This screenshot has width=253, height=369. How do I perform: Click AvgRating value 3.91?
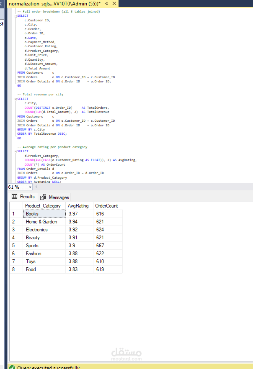(x=80, y=238)
